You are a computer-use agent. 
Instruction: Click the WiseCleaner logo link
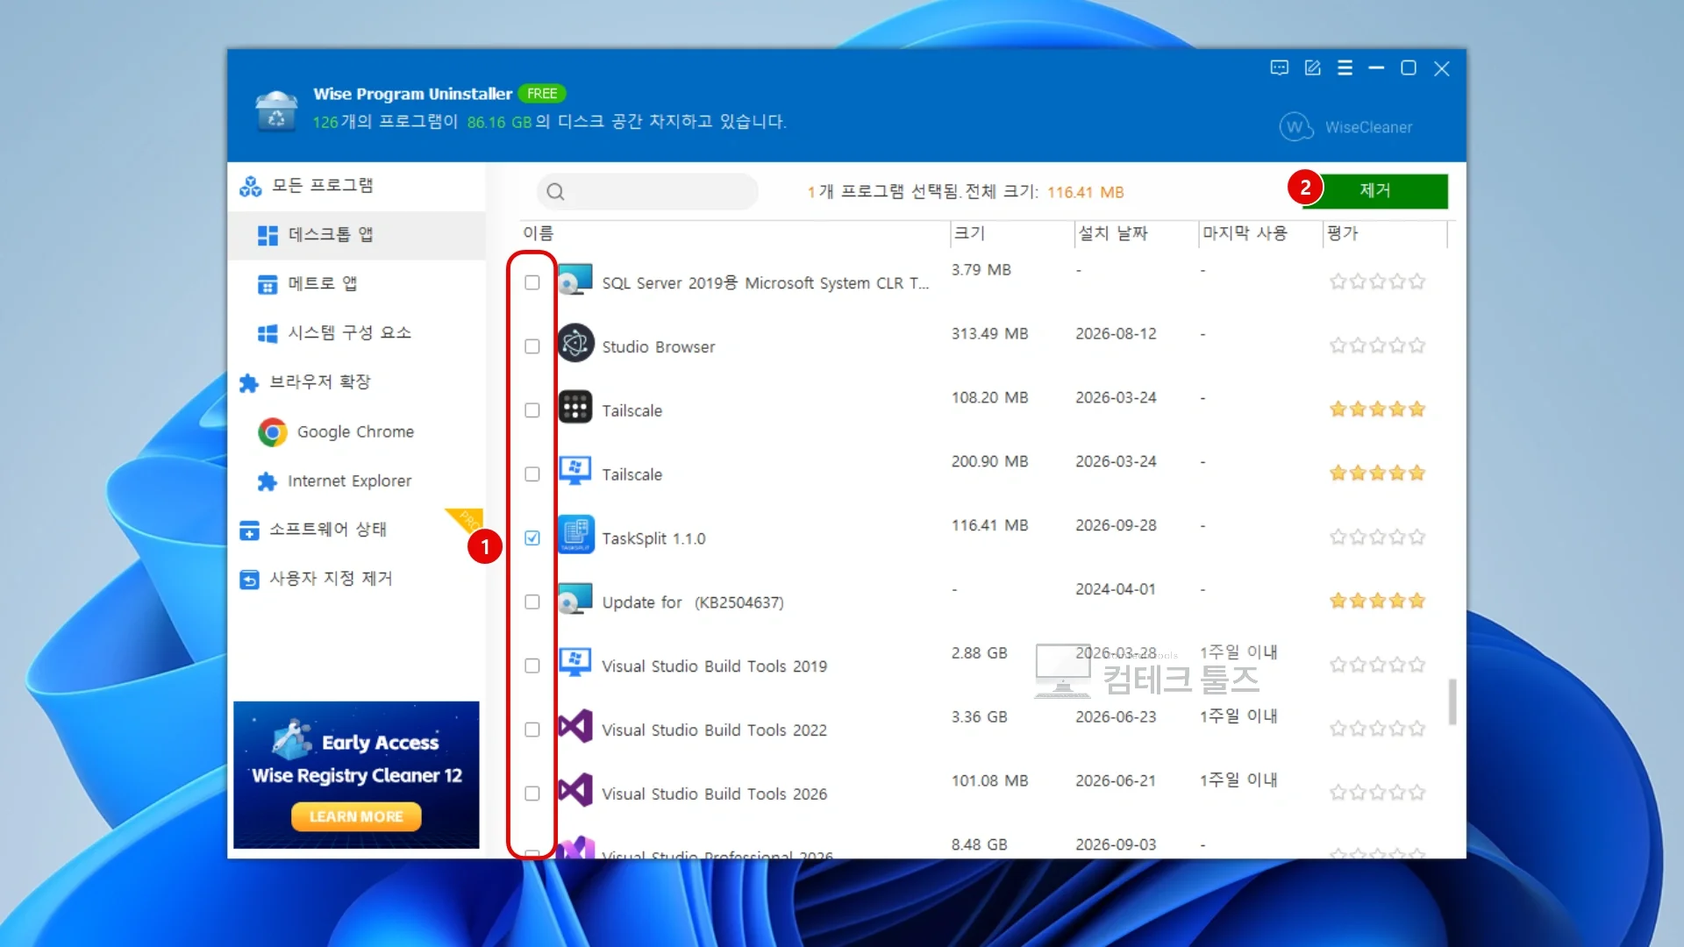pos(1346,127)
